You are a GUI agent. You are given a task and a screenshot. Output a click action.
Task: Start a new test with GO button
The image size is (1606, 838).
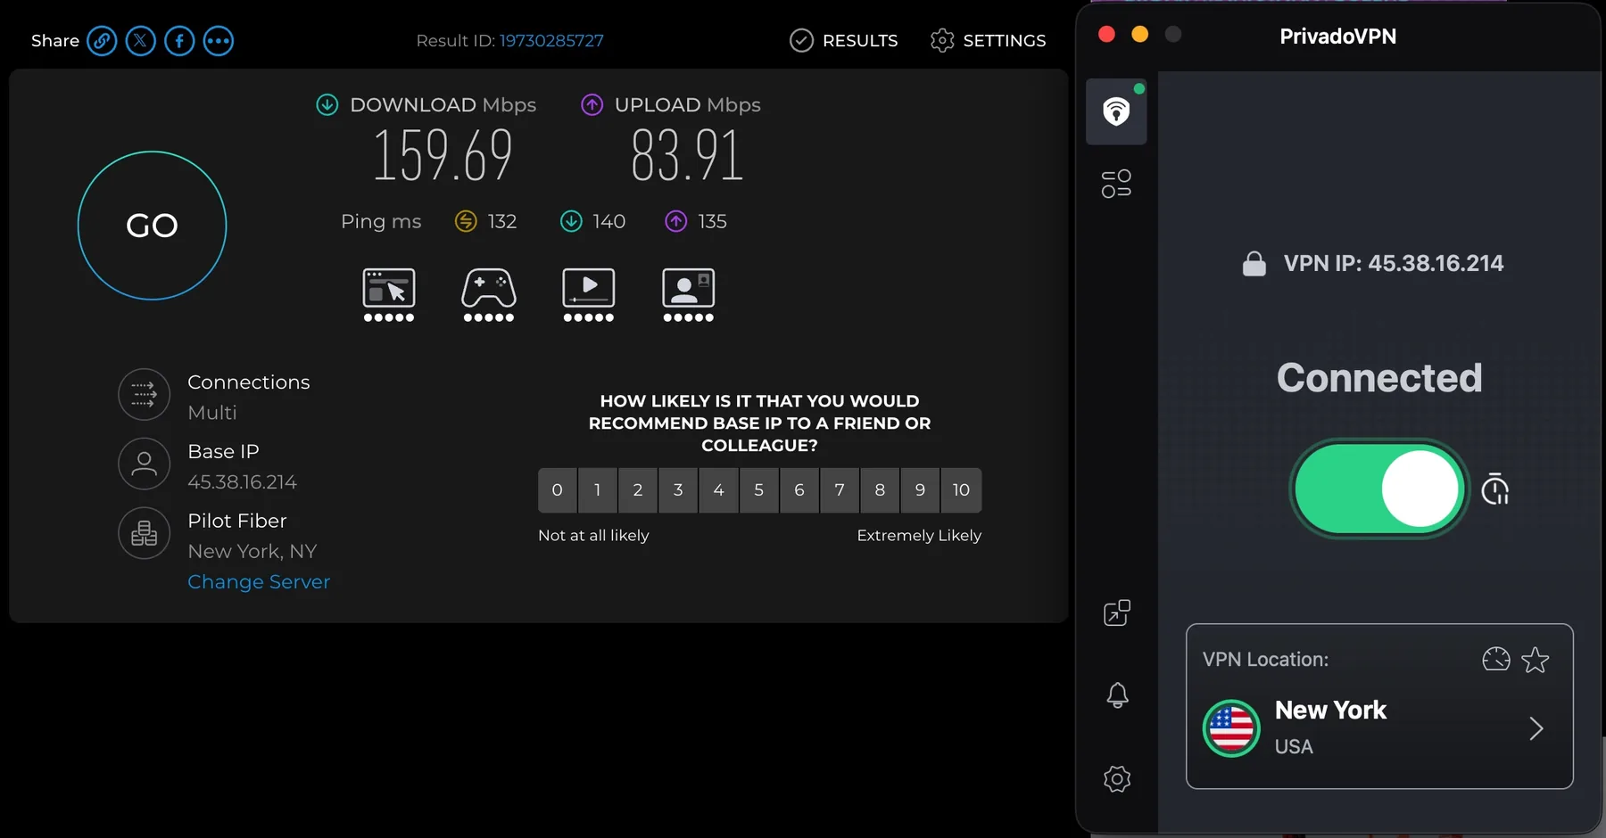coord(153,226)
